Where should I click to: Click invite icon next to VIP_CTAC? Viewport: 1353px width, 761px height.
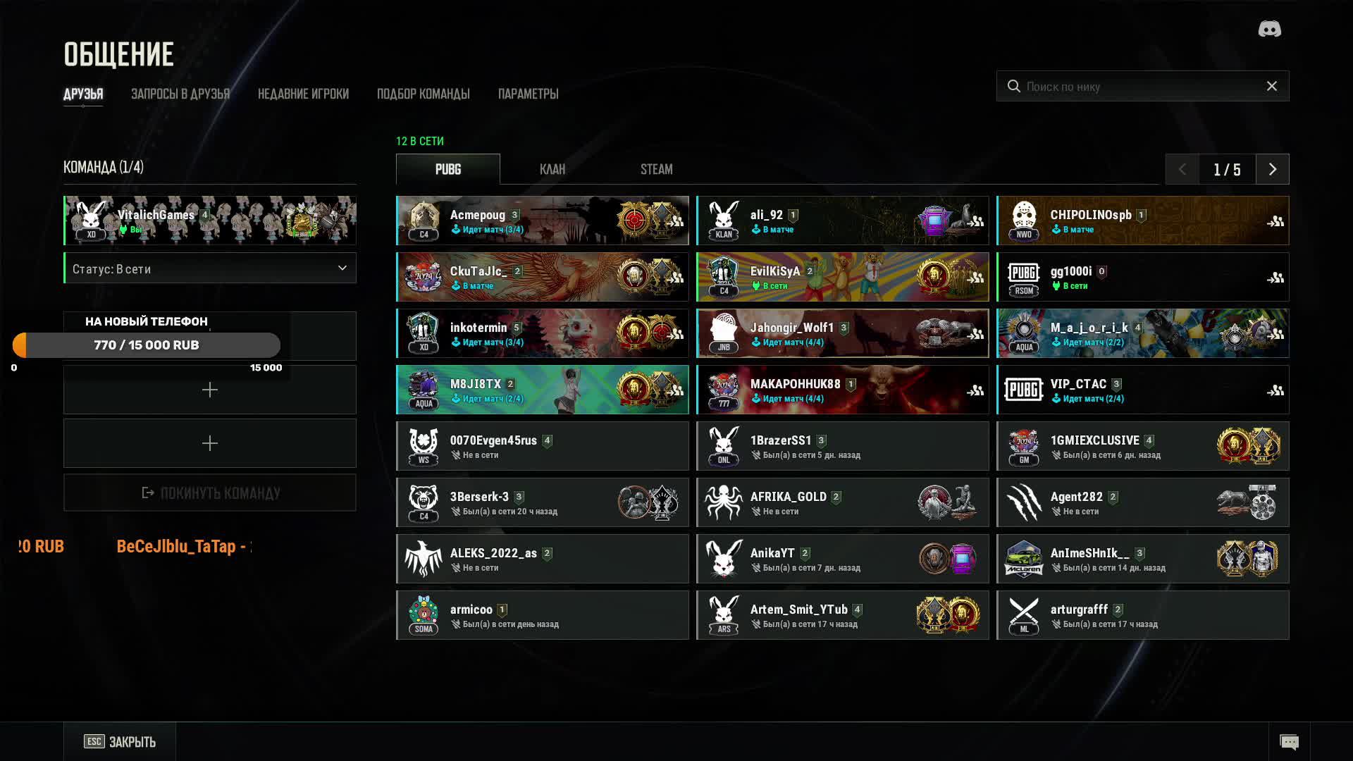click(1275, 390)
